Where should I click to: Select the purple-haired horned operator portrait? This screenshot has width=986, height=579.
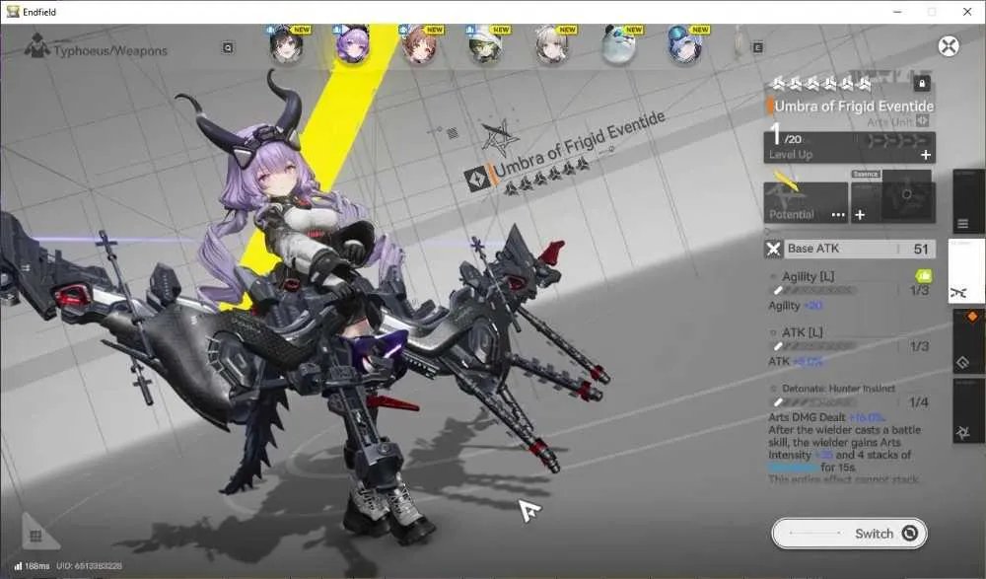(x=352, y=44)
